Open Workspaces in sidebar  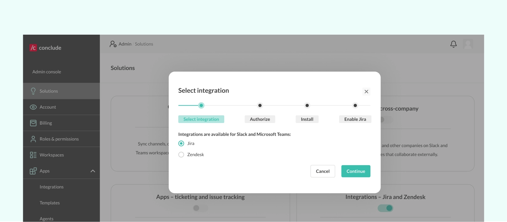coord(61,155)
